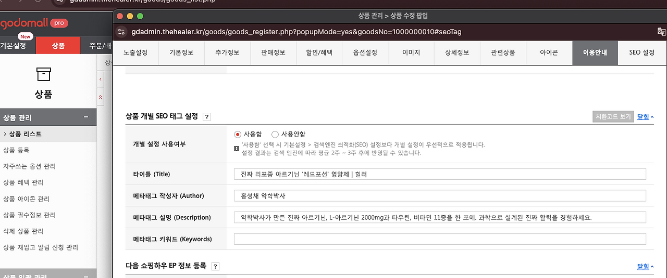Click the popup address bar URL
667x278 pixels.
click(x=296, y=32)
